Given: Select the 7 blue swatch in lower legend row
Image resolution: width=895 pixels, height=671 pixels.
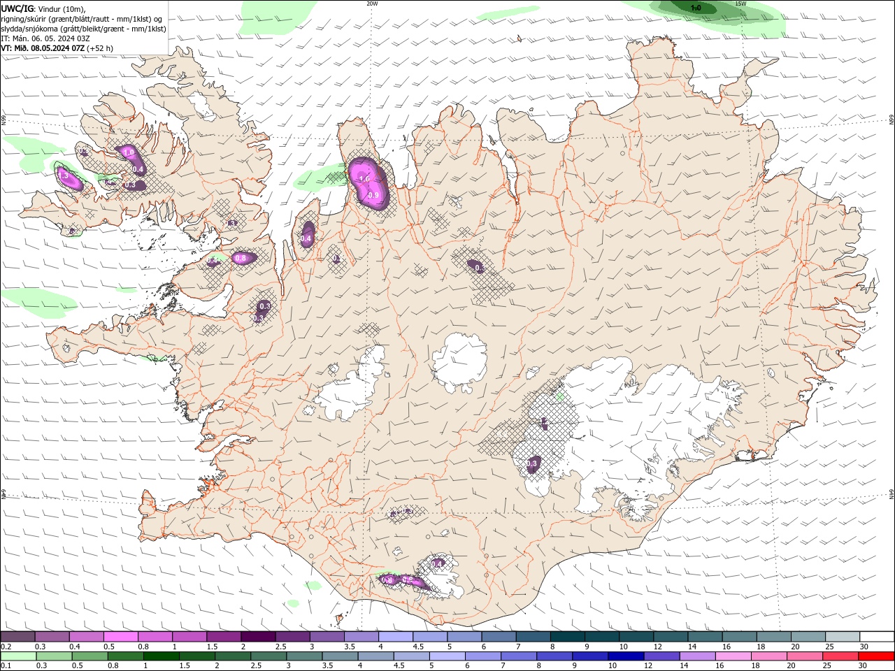Looking at the screenshot, I should pyautogui.click(x=518, y=656).
